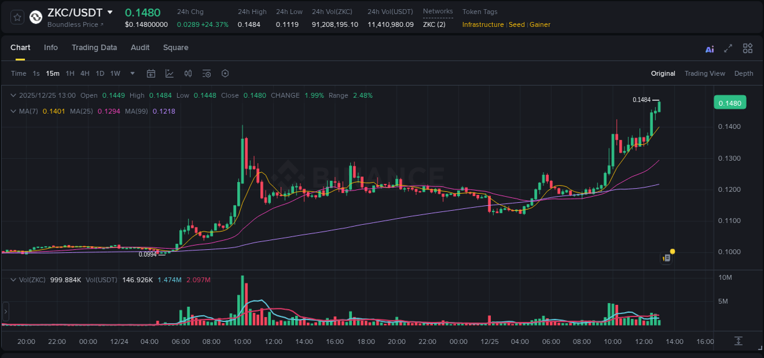The width and height of the screenshot is (764, 358).
Task: Click the fullscreen expand arrows icon
Action: coord(728,48)
